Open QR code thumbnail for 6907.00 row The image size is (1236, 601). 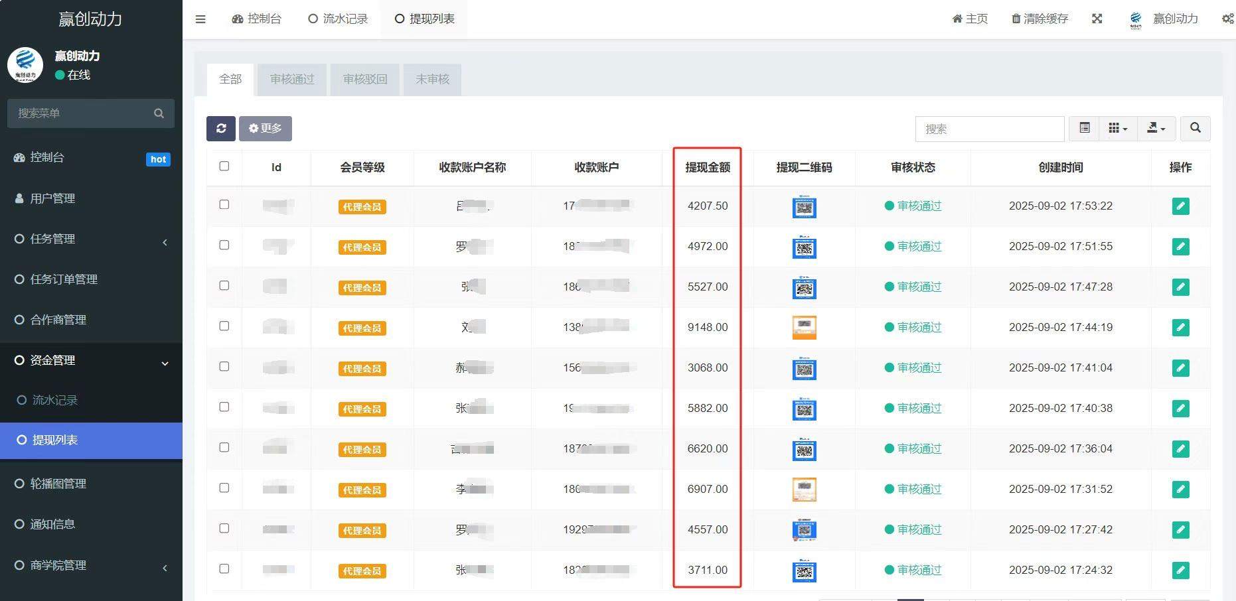(x=805, y=490)
